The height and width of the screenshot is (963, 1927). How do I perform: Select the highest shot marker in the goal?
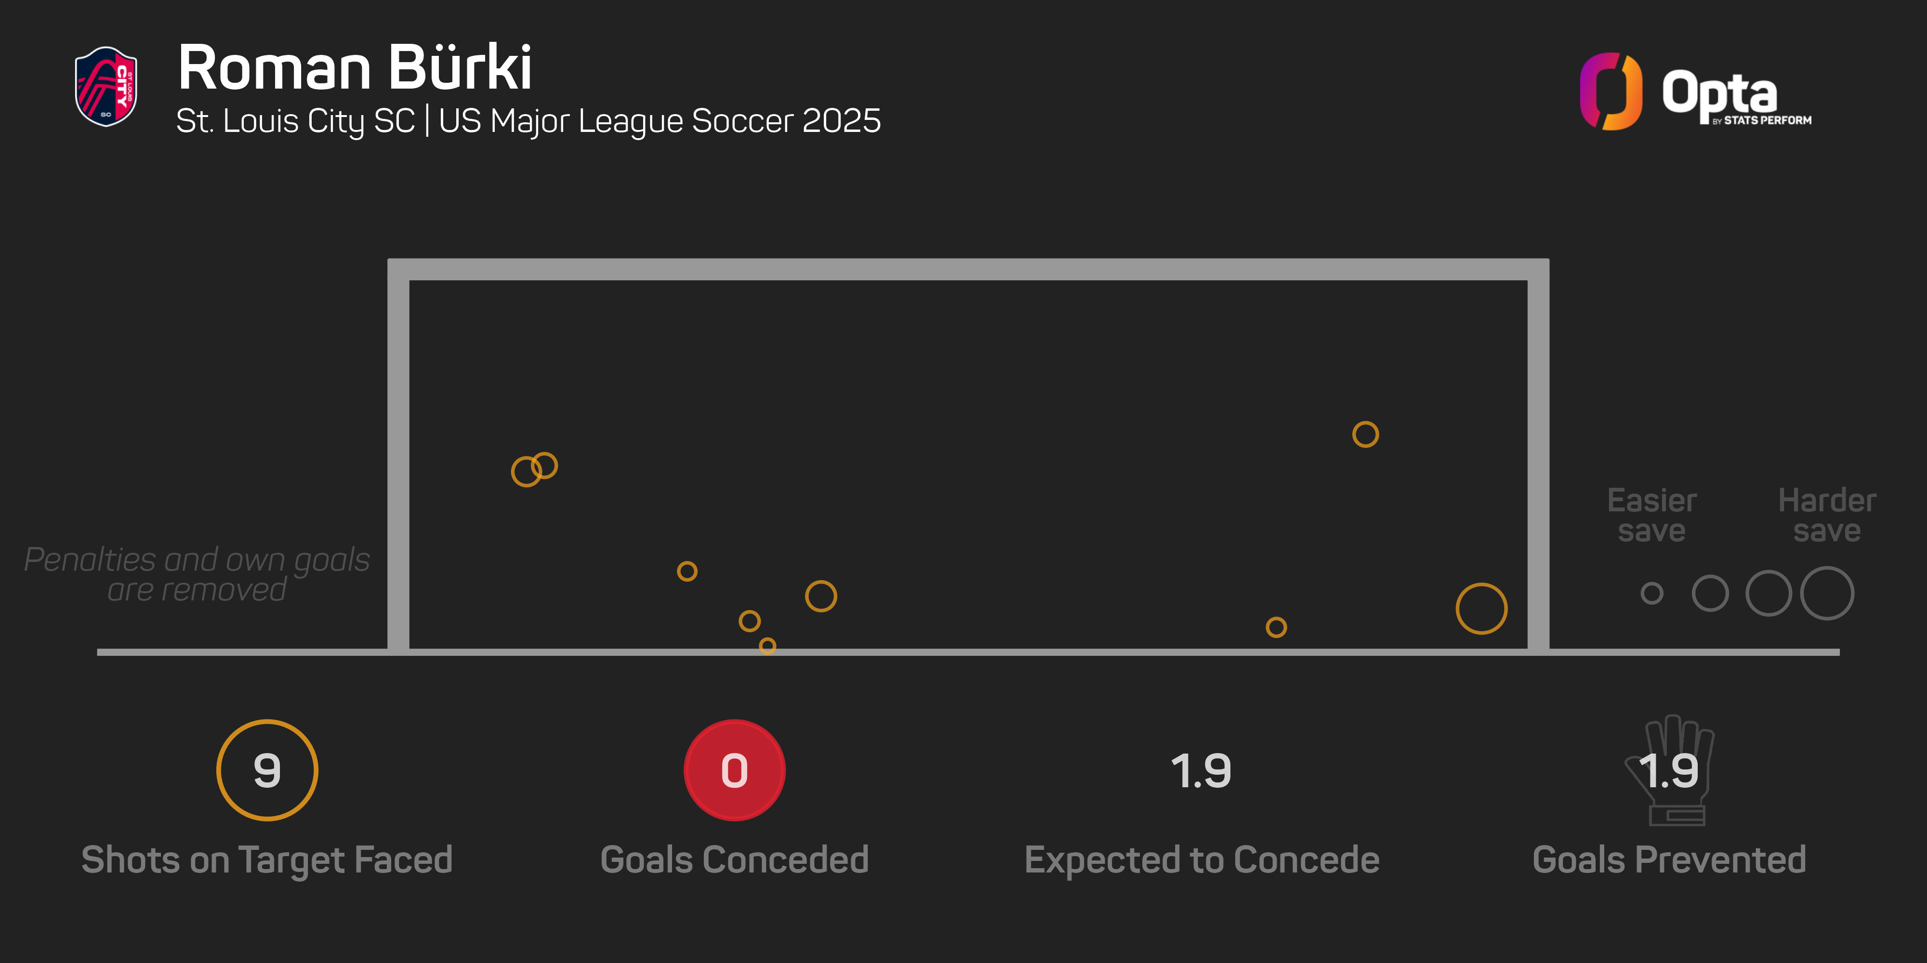(x=1365, y=434)
